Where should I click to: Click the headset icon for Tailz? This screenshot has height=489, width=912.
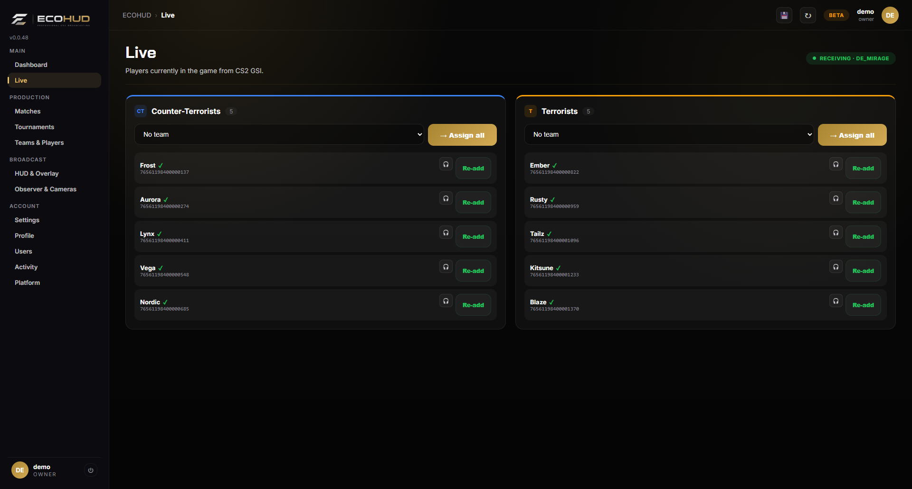(836, 233)
